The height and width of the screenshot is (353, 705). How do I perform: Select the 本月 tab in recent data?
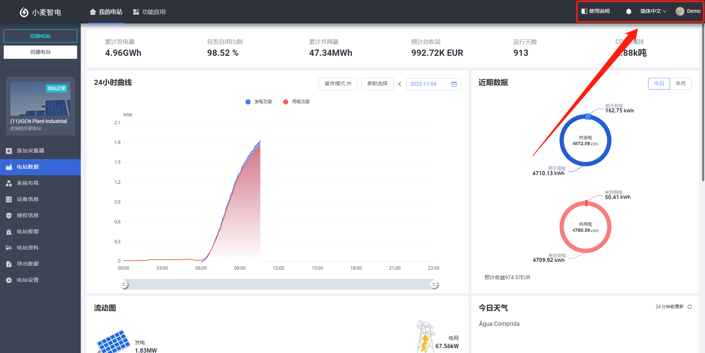680,84
